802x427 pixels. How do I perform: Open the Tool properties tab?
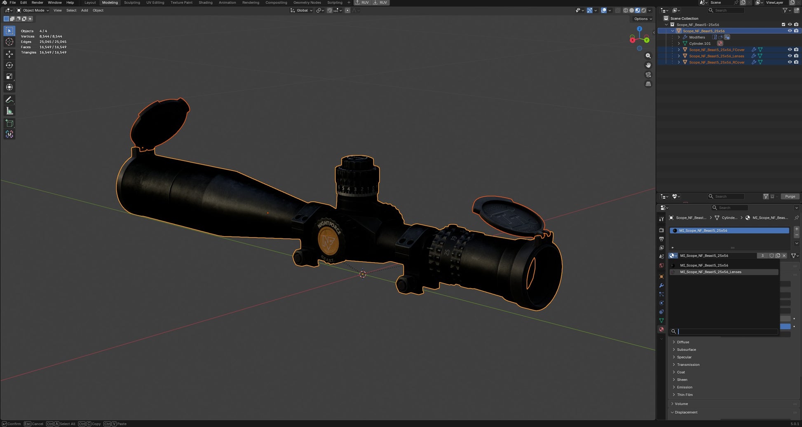point(661,219)
